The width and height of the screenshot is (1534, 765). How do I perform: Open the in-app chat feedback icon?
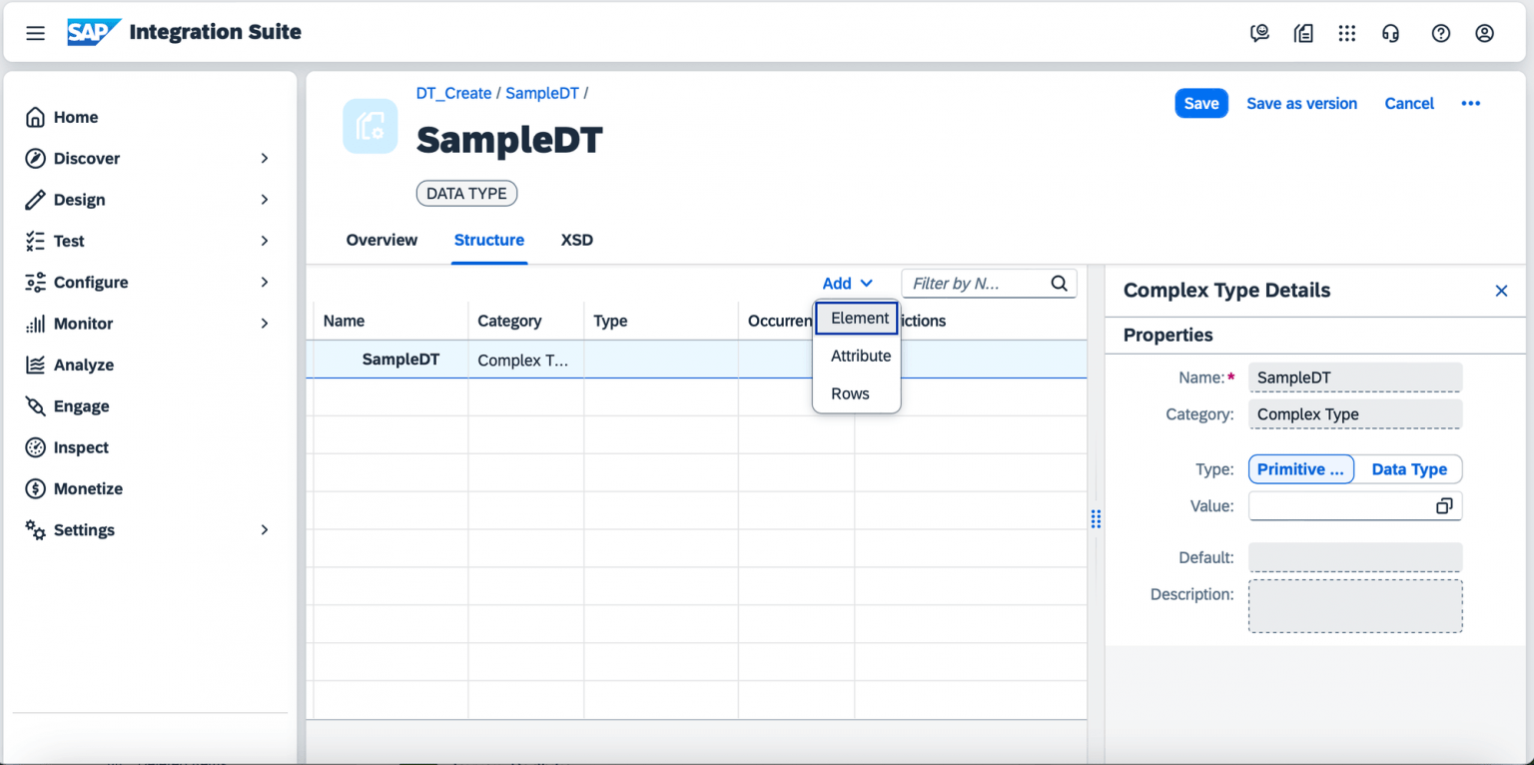pos(1259,33)
